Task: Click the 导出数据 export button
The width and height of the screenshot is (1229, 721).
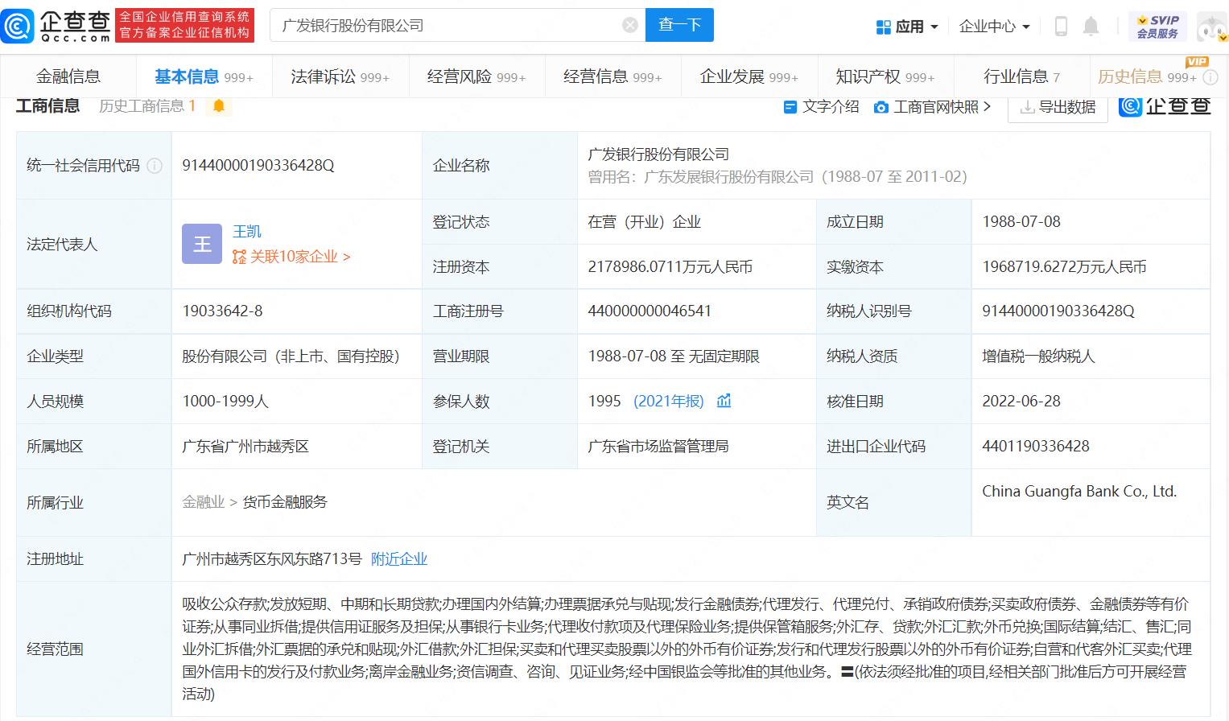Action: [x=1058, y=107]
